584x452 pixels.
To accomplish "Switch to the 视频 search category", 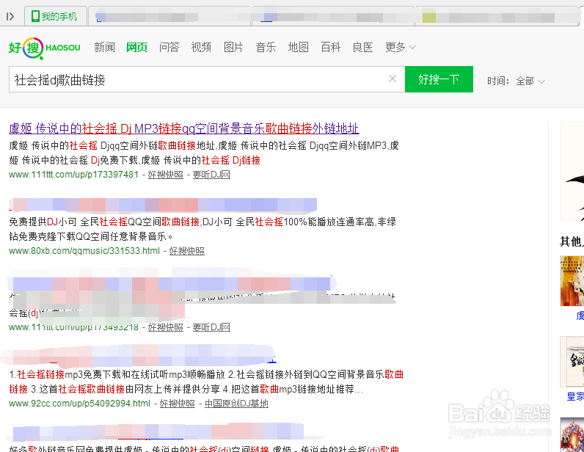I will pyautogui.click(x=201, y=47).
